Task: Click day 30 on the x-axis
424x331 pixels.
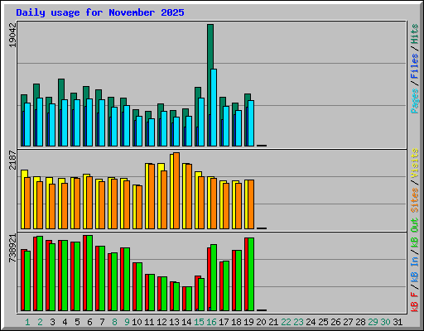Action: click(385, 322)
